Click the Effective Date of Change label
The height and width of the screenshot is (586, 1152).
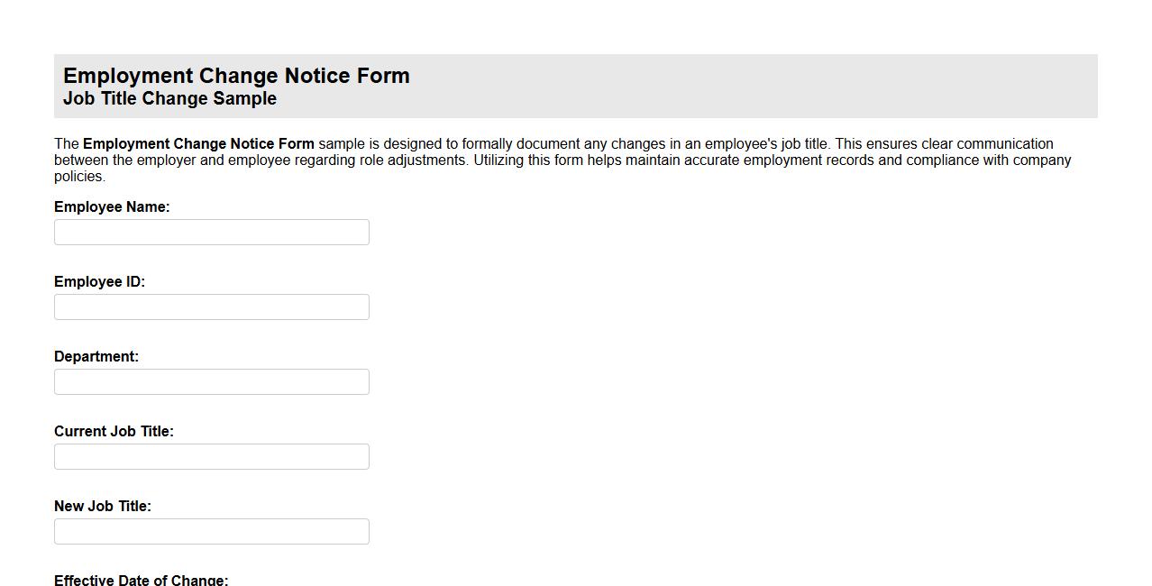click(141, 580)
